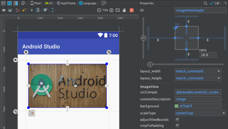Screen dimensions: 228x129
Task: Activate the pan hand tool
Action: 124,10
